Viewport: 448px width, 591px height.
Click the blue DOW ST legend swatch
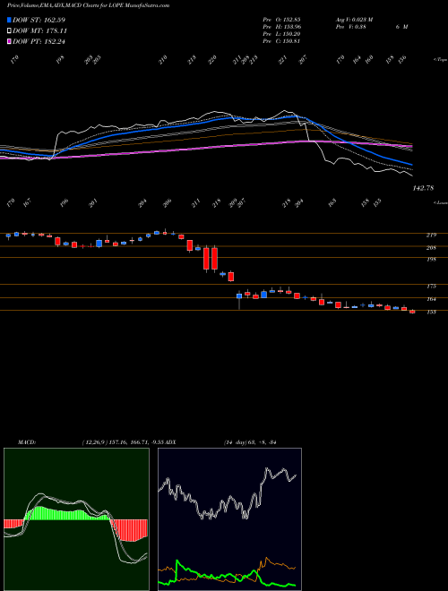[9, 20]
